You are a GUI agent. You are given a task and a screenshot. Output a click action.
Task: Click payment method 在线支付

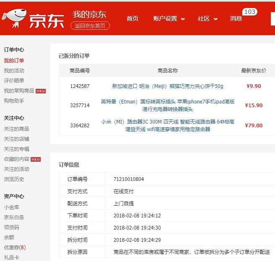(x=123, y=191)
